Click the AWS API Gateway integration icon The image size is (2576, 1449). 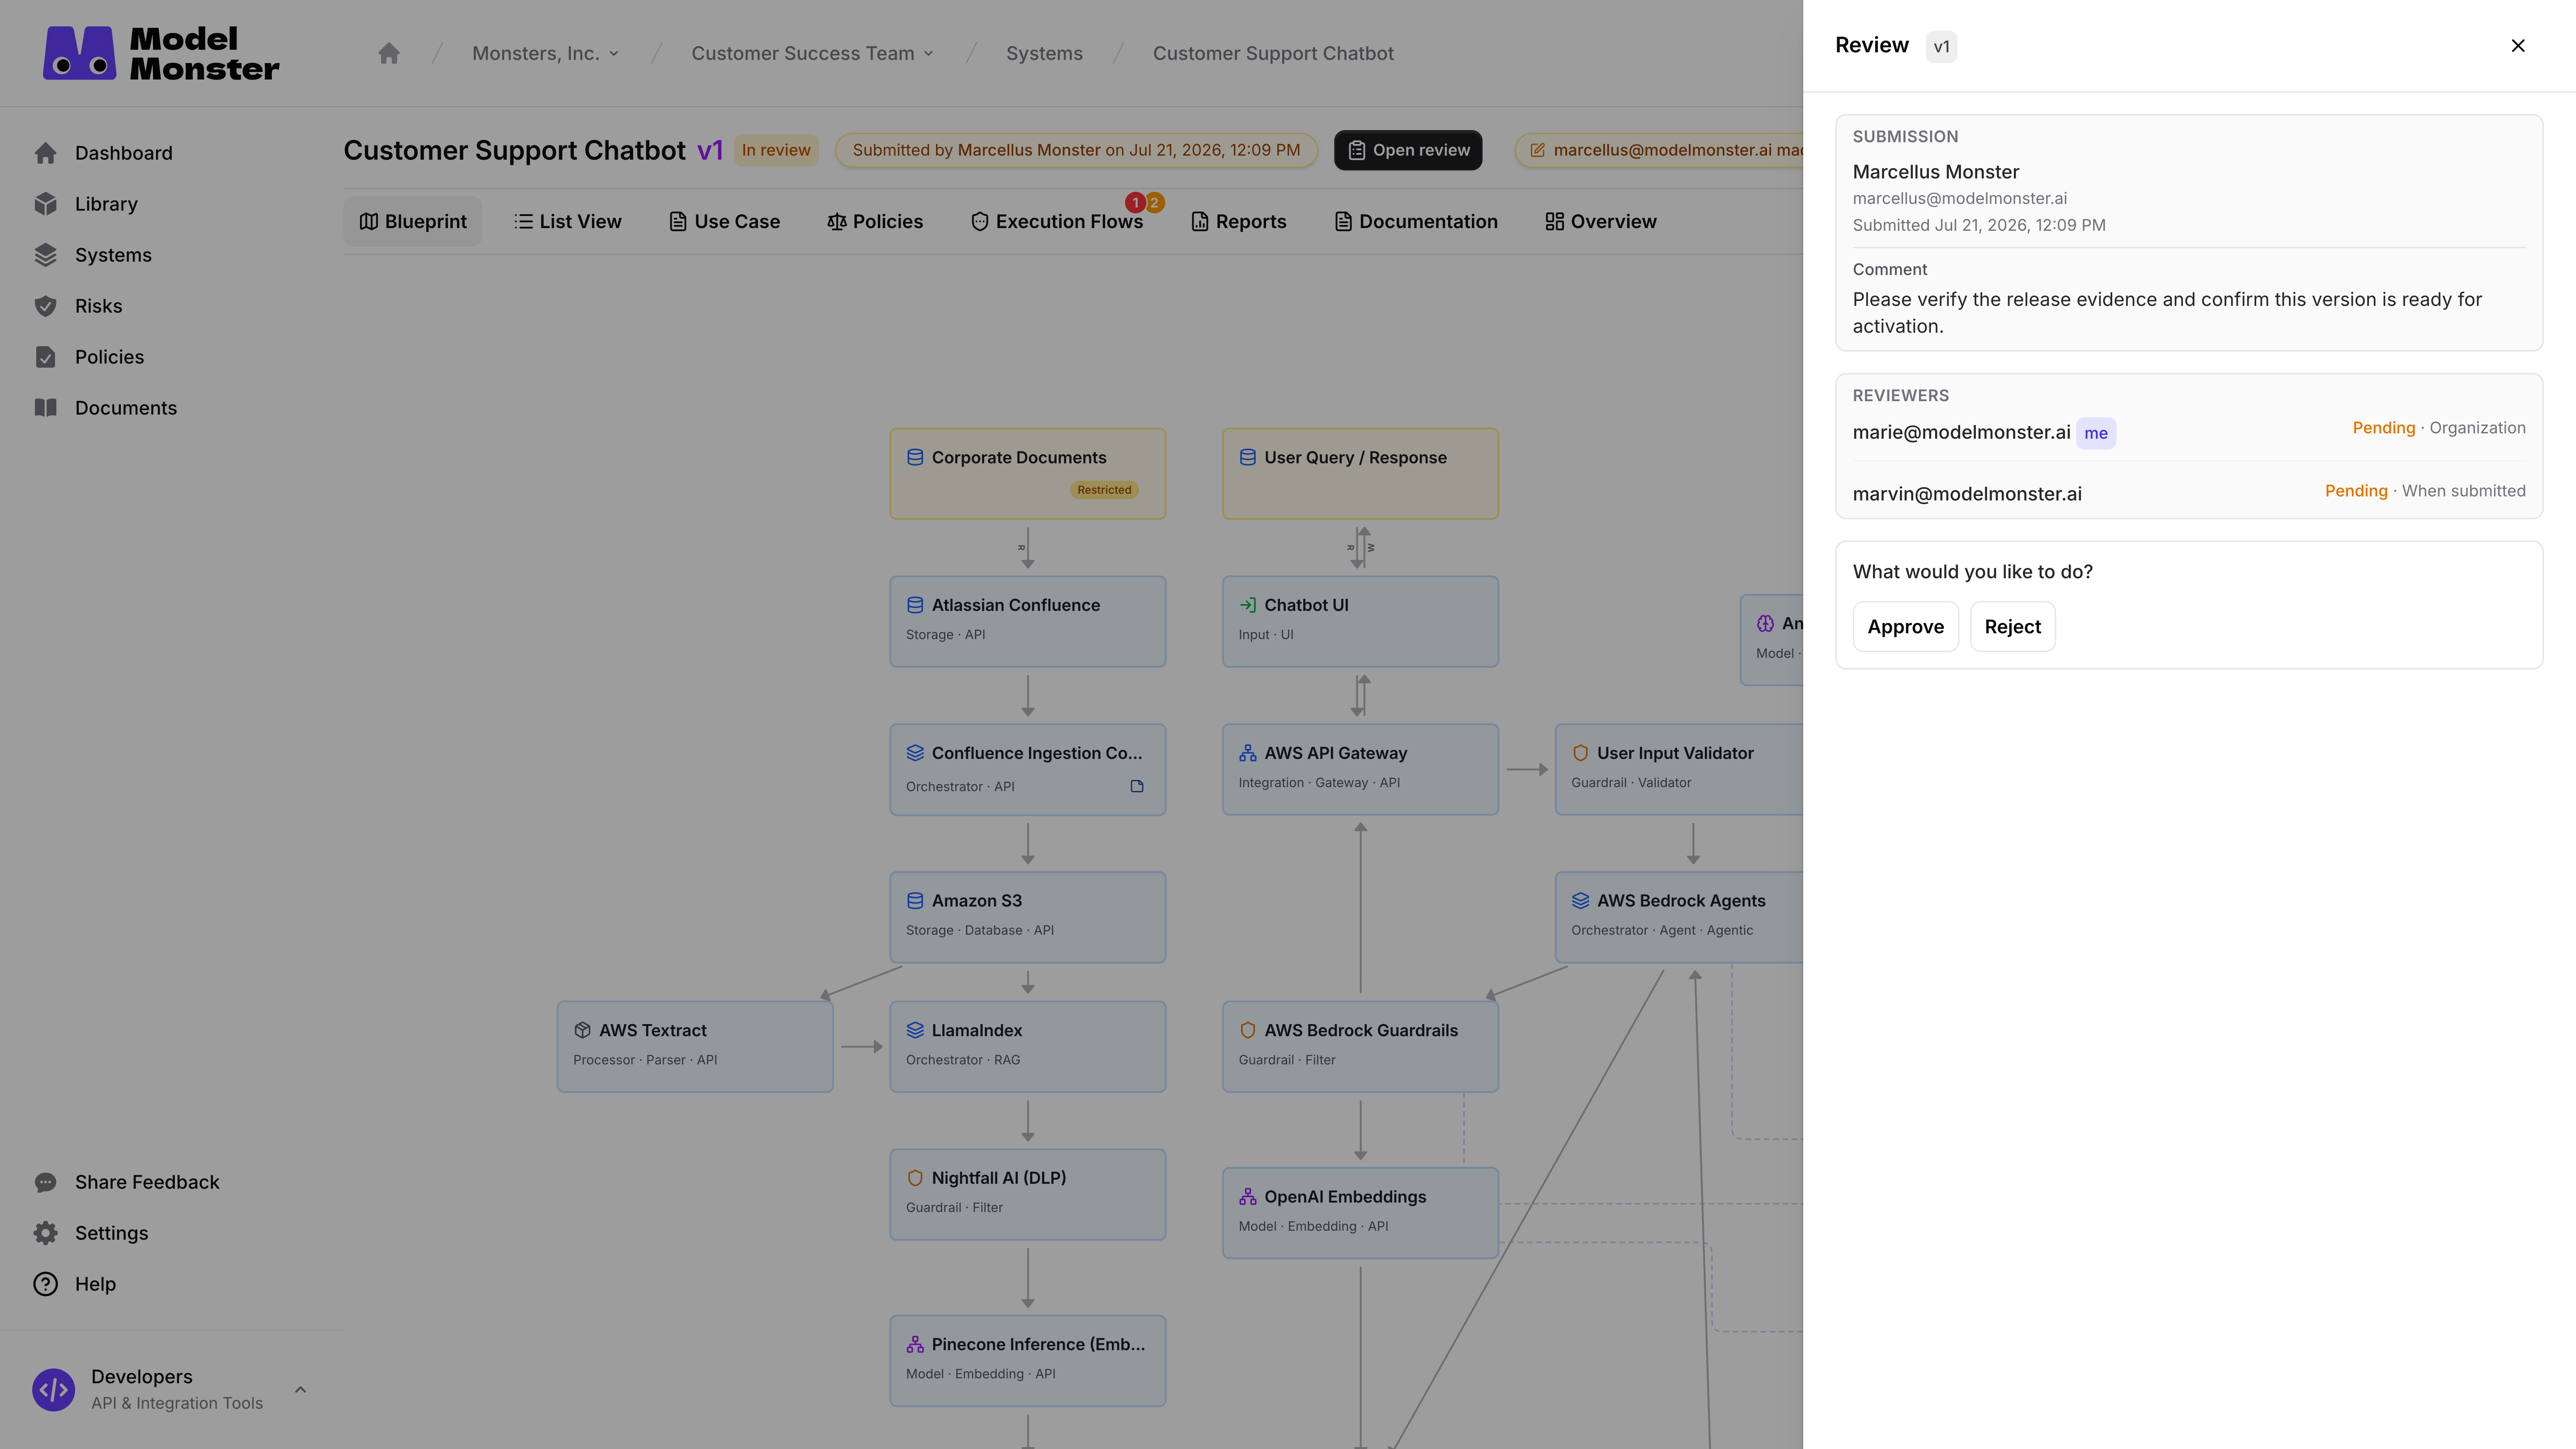(1248, 753)
